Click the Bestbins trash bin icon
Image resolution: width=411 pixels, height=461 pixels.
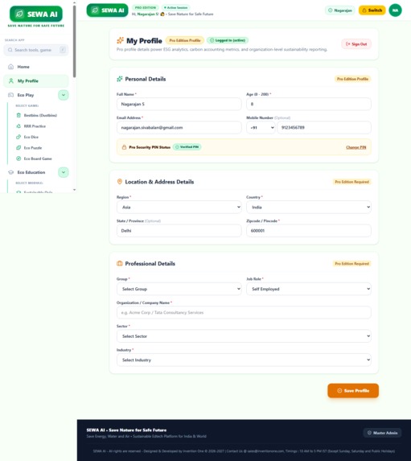pyautogui.click(x=18, y=115)
